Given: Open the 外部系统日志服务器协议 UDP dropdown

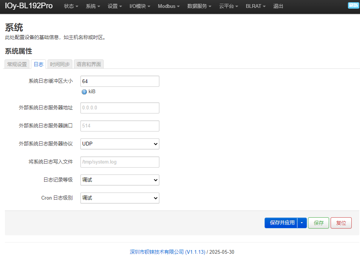Looking at the screenshot, I should pyautogui.click(x=120, y=144).
